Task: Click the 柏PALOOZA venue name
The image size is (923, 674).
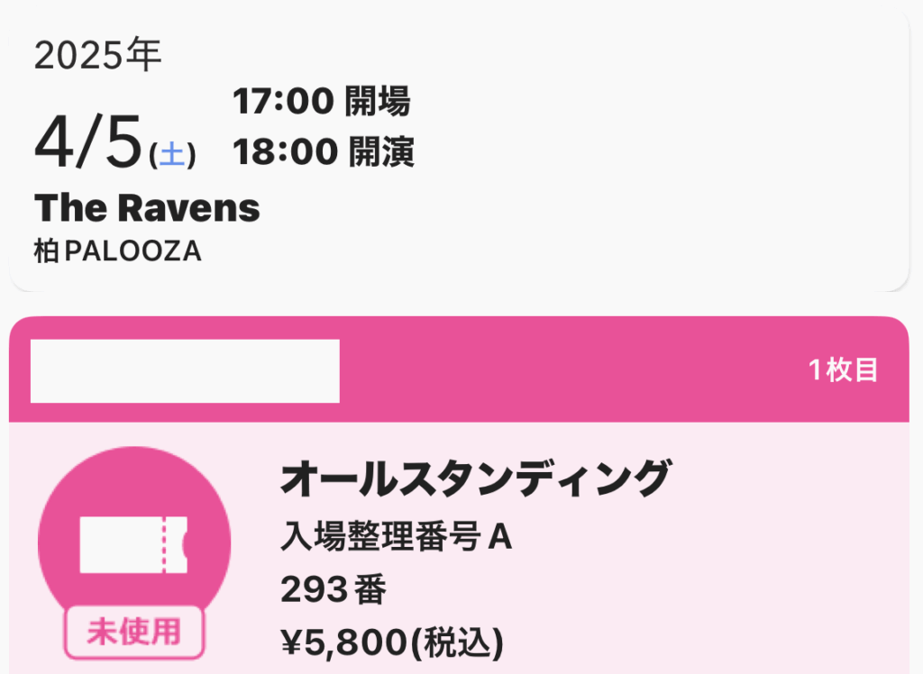Action: (118, 251)
